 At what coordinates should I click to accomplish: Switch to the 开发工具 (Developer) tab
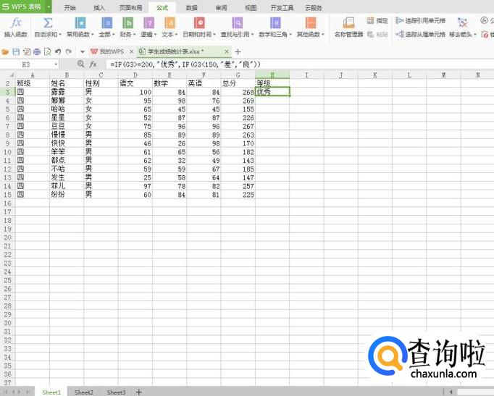click(282, 7)
